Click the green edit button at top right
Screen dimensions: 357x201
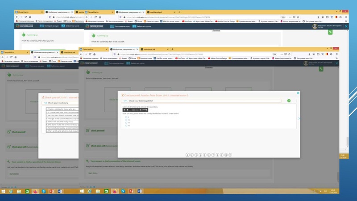click(330, 32)
